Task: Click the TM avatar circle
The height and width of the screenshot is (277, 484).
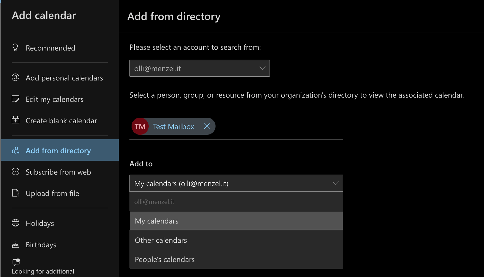Action: [140, 126]
